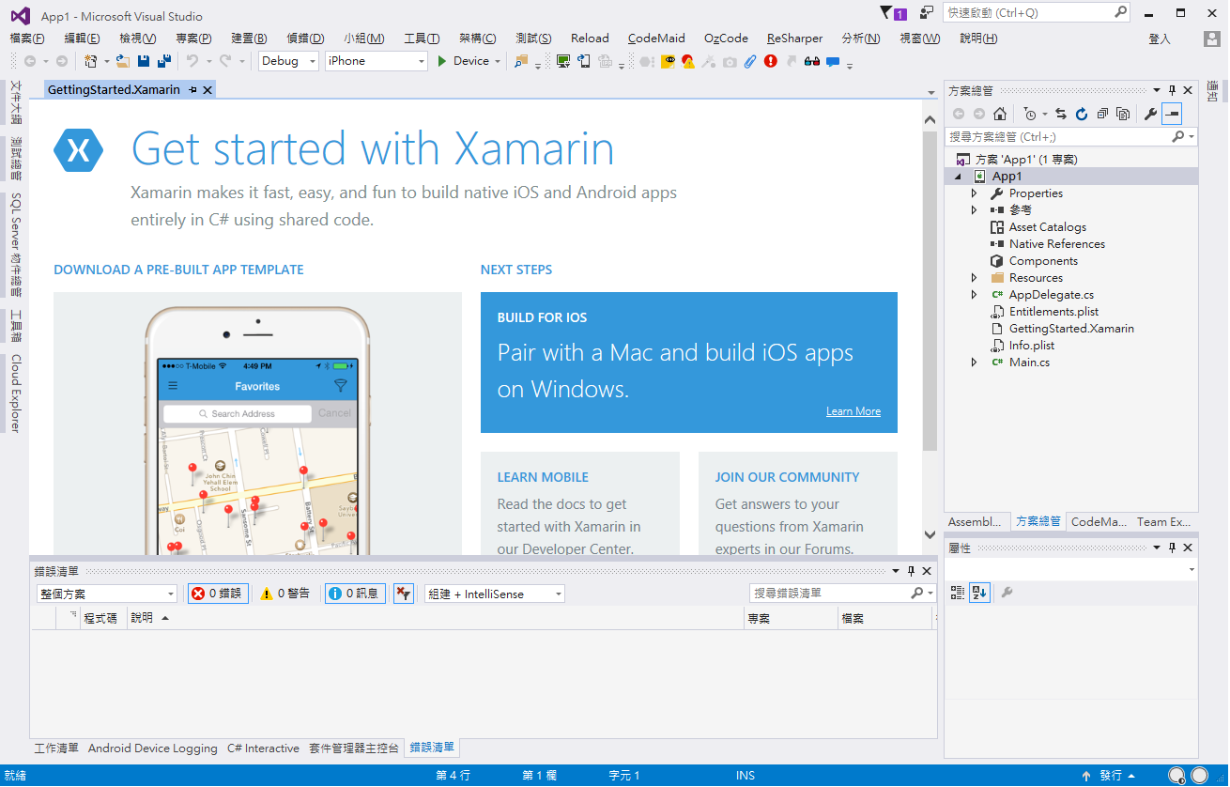Click the glasses icon in the toolbar

(x=812, y=61)
